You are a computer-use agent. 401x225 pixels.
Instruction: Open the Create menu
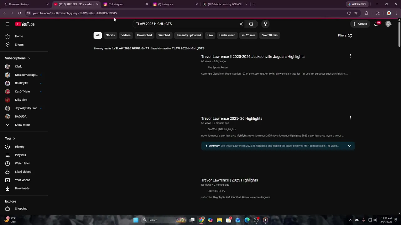pos(360,24)
